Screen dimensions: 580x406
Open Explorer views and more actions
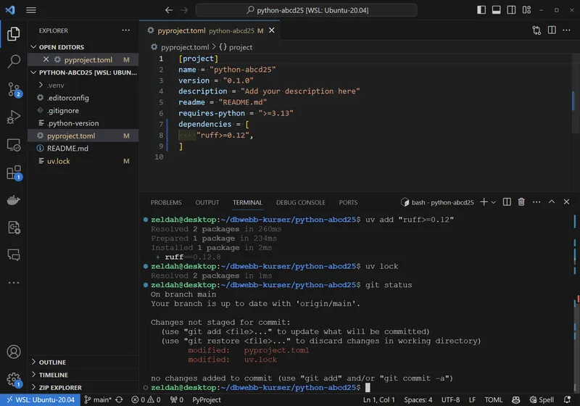coord(125,30)
